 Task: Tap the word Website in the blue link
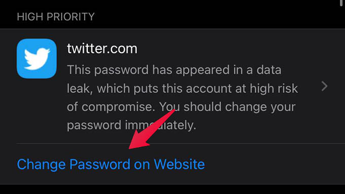[x=179, y=164]
